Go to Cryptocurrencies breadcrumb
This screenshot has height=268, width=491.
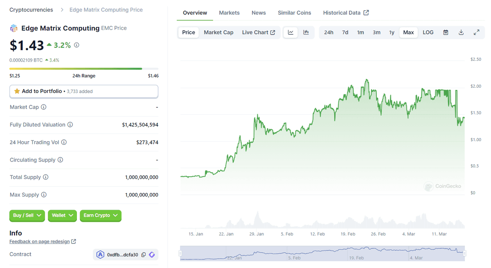click(31, 10)
